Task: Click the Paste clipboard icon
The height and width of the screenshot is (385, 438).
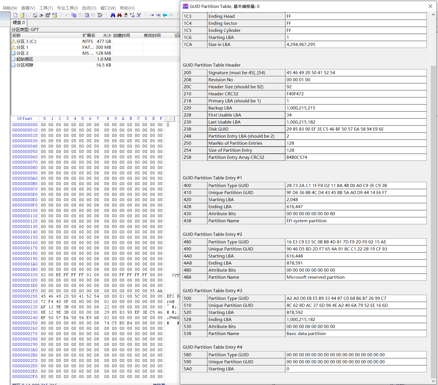Action: point(87,15)
